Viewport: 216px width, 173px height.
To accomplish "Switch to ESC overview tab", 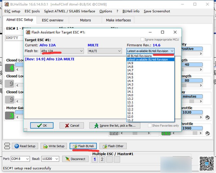I will coord(53,20).
